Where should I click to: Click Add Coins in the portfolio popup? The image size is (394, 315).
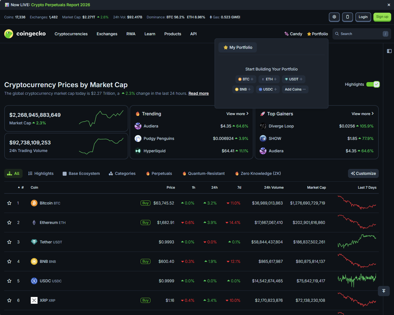tap(295, 89)
